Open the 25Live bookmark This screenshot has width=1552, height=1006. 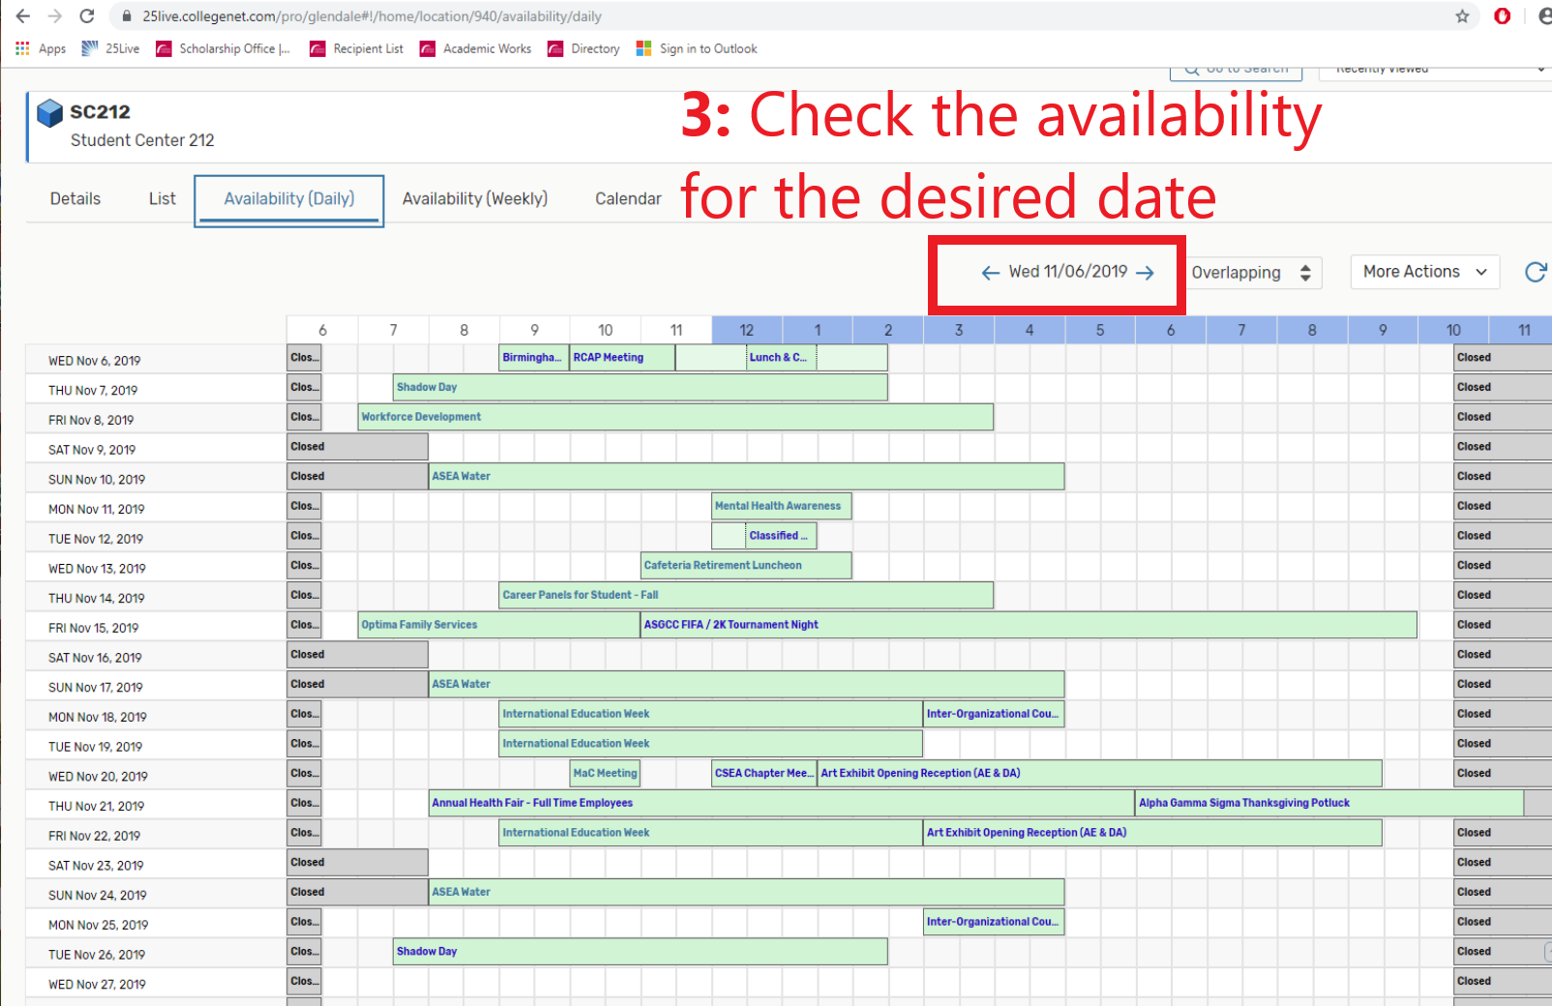click(110, 48)
